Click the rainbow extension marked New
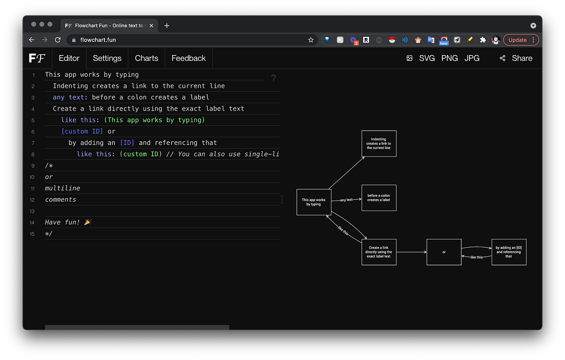 [444, 40]
